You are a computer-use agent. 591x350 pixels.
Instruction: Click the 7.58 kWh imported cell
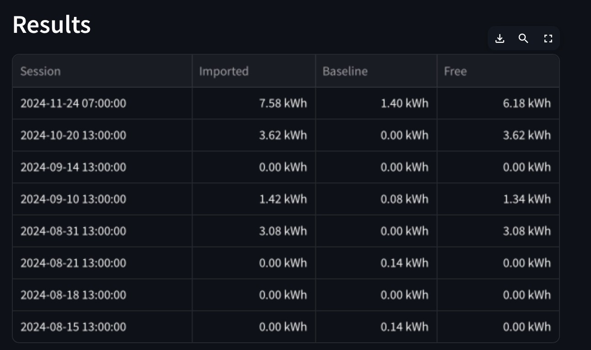pyautogui.click(x=254, y=103)
